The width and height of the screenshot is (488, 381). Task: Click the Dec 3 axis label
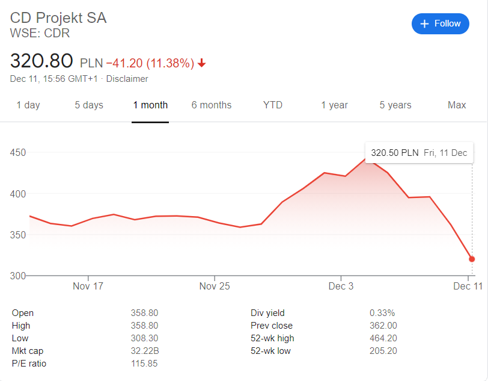[x=341, y=286]
